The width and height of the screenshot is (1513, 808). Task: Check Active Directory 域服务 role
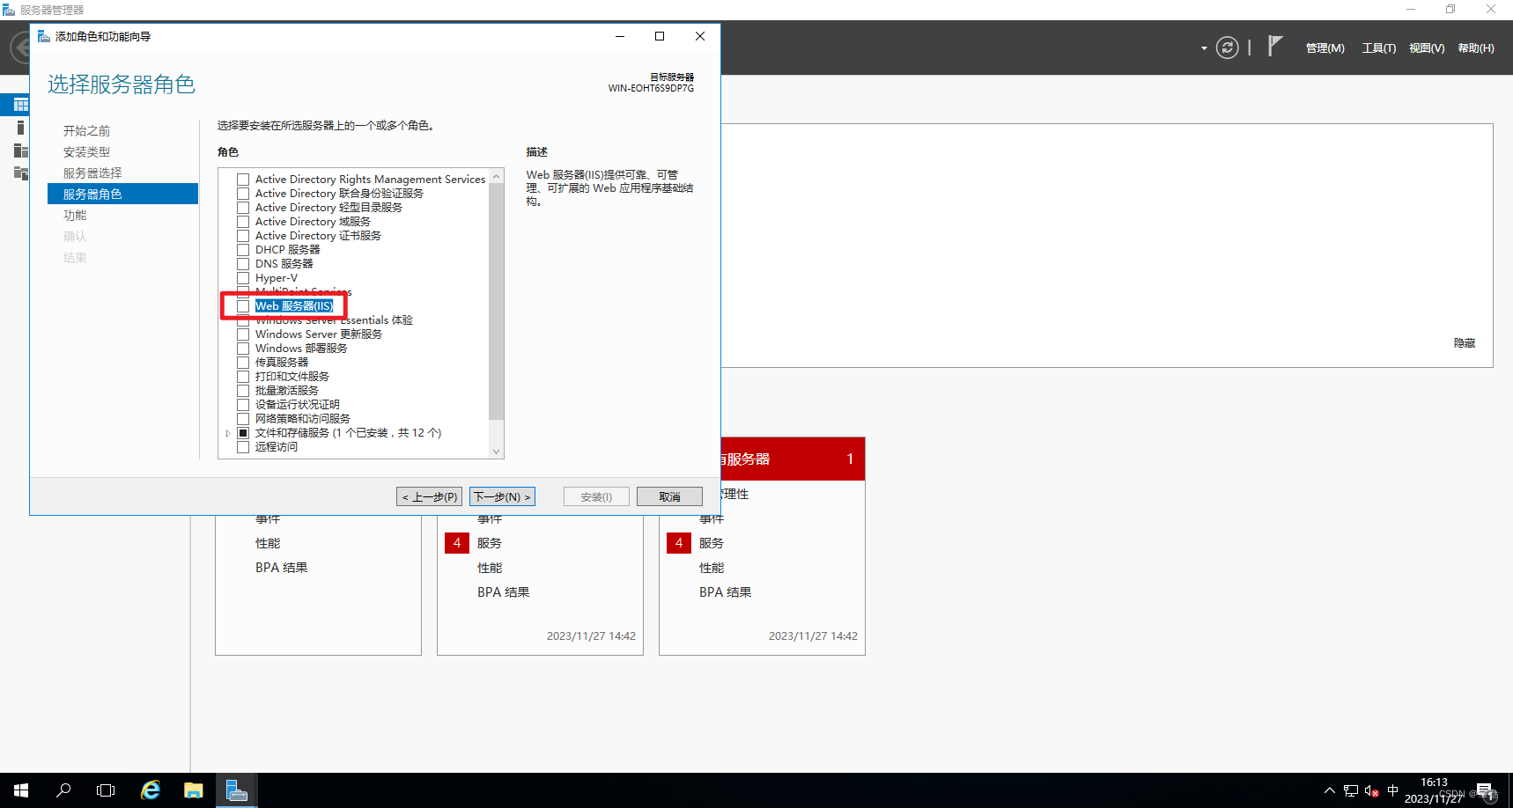(x=243, y=222)
